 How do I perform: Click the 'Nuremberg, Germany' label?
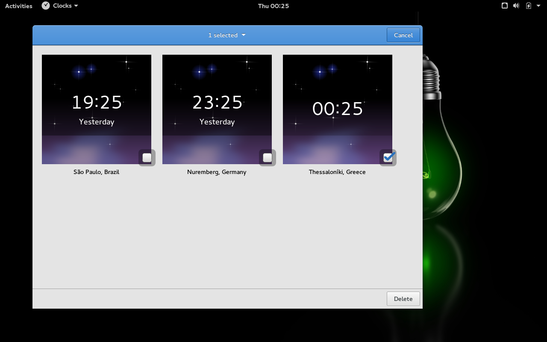[217, 172]
